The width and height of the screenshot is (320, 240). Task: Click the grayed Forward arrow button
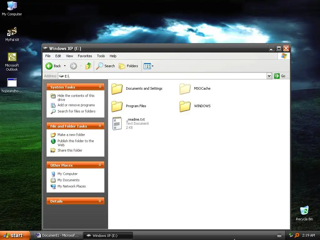click(73, 66)
